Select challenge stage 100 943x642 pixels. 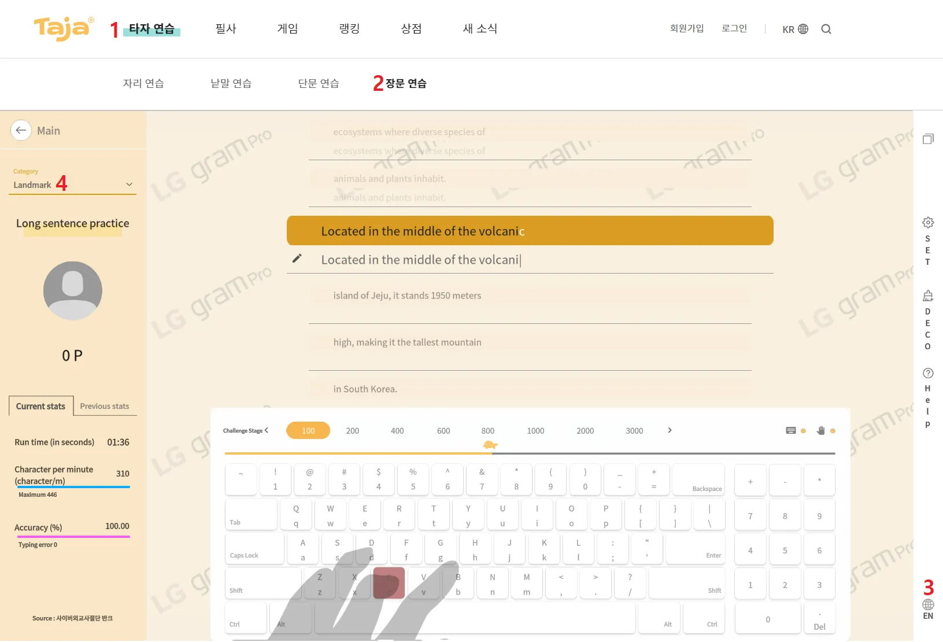point(308,430)
